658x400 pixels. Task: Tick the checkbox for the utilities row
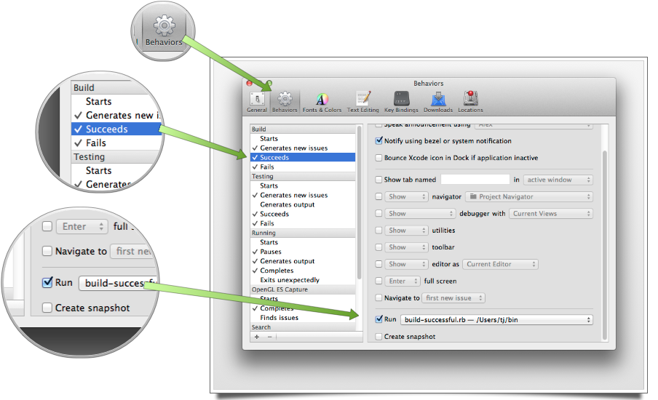(379, 231)
